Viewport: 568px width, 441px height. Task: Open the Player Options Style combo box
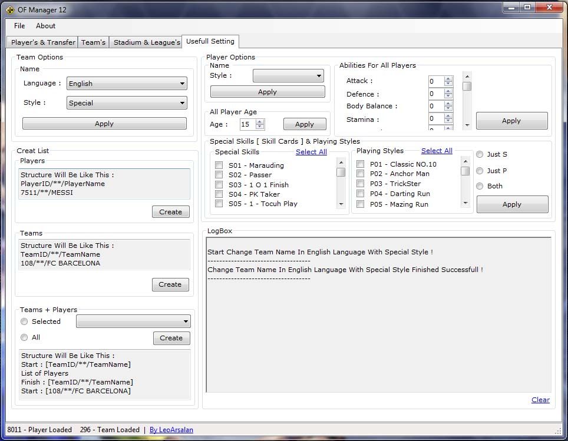[x=288, y=75]
